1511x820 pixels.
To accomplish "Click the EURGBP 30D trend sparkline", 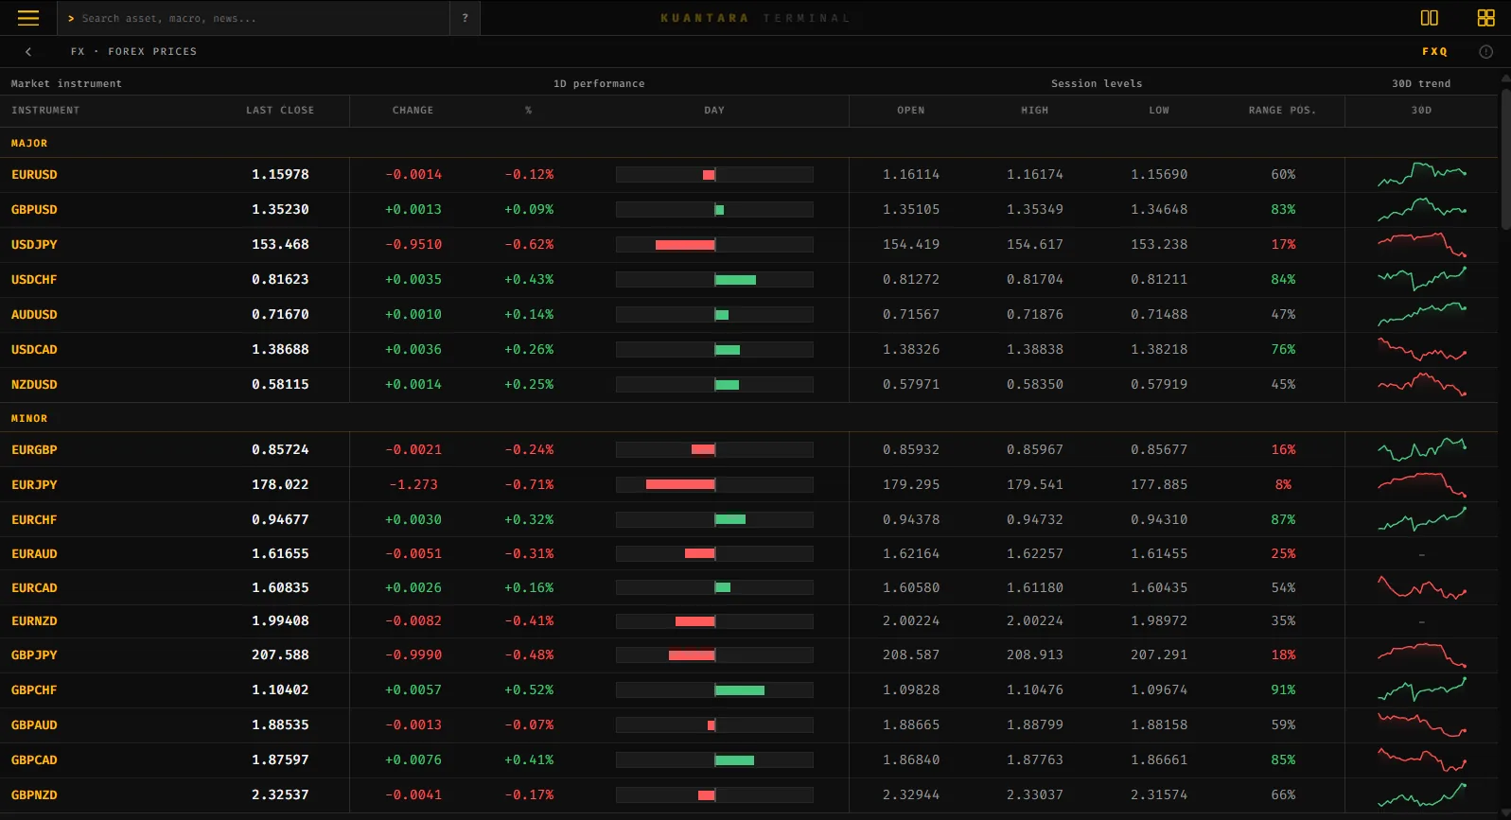I will (x=1422, y=449).
